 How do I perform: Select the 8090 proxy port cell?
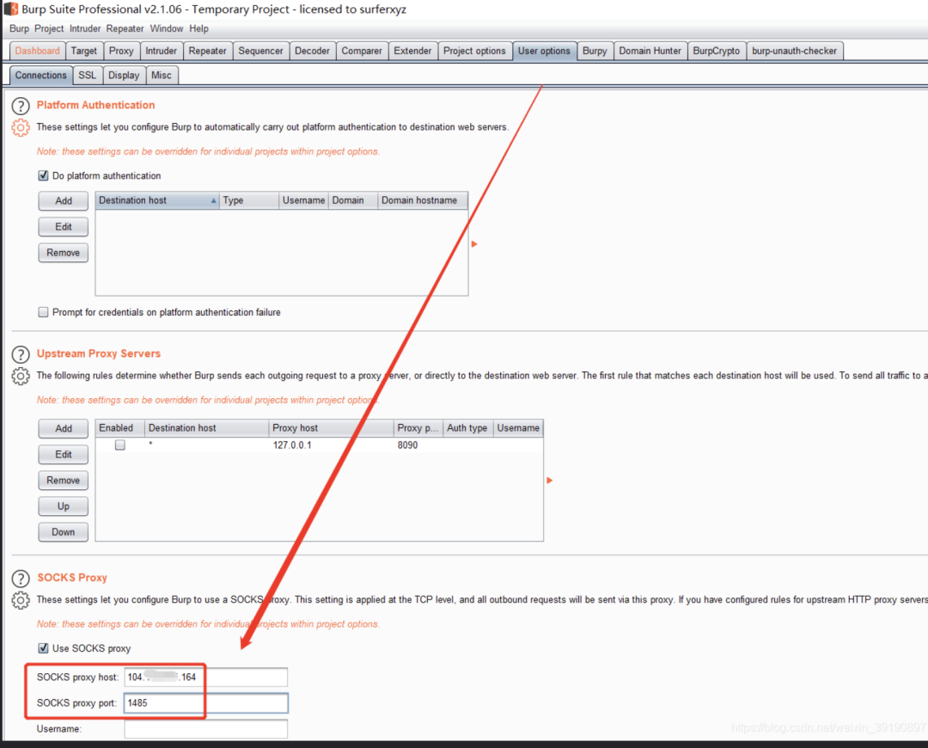418,445
